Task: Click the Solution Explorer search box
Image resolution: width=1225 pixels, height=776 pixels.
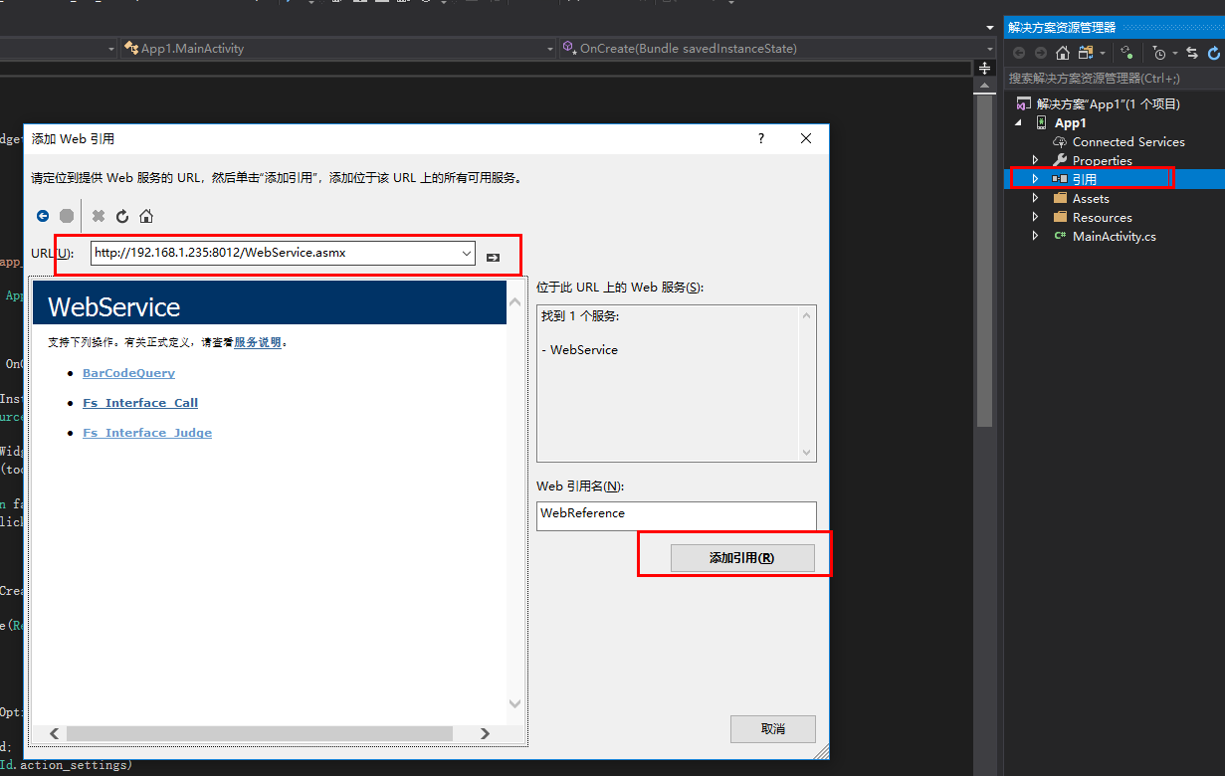Action: click(x=1114, y=78)
